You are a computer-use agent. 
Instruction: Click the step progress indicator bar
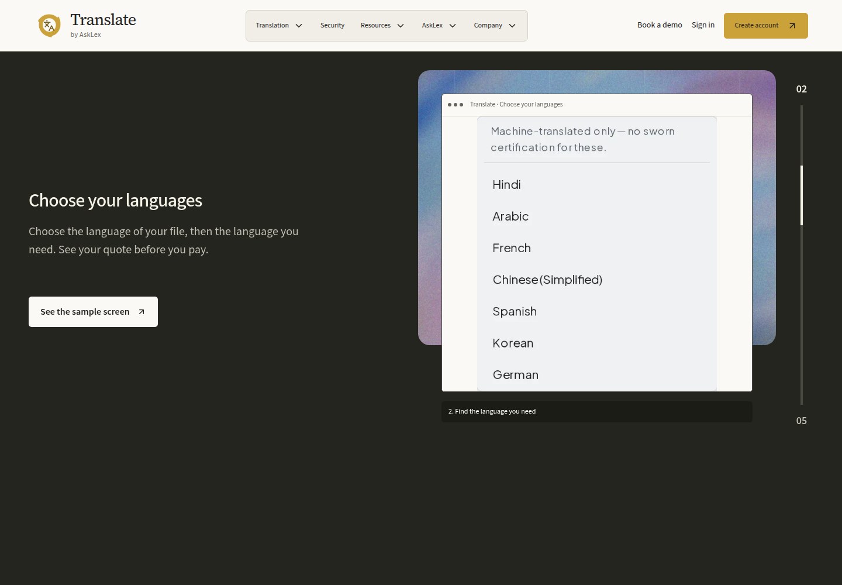(x=802, y=254)
